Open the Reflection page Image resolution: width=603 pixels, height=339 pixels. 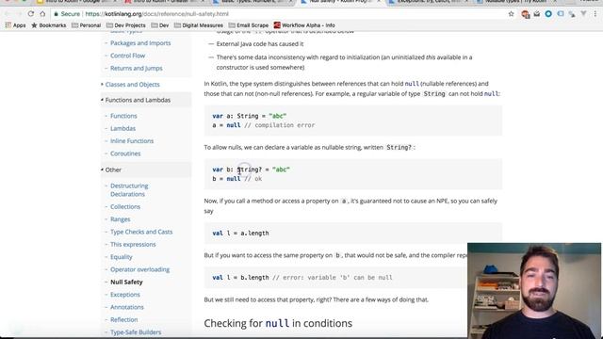(x=123, y=320)
